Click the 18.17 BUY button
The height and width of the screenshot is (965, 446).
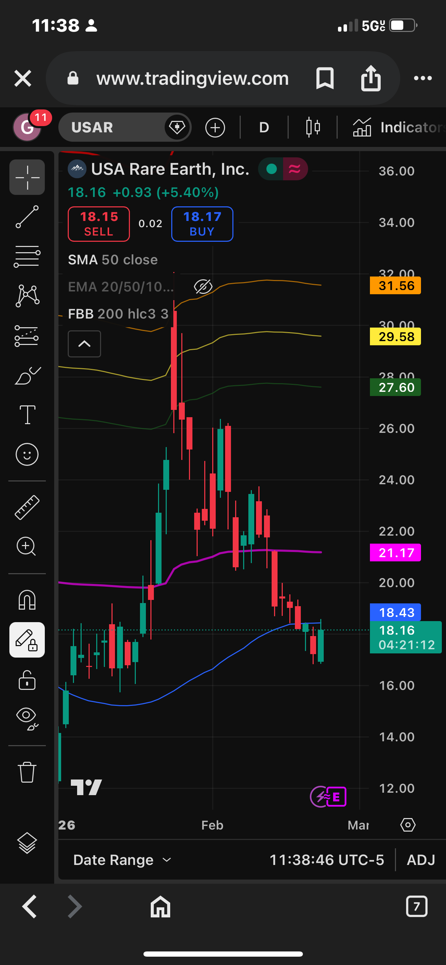tap(202, 224)
